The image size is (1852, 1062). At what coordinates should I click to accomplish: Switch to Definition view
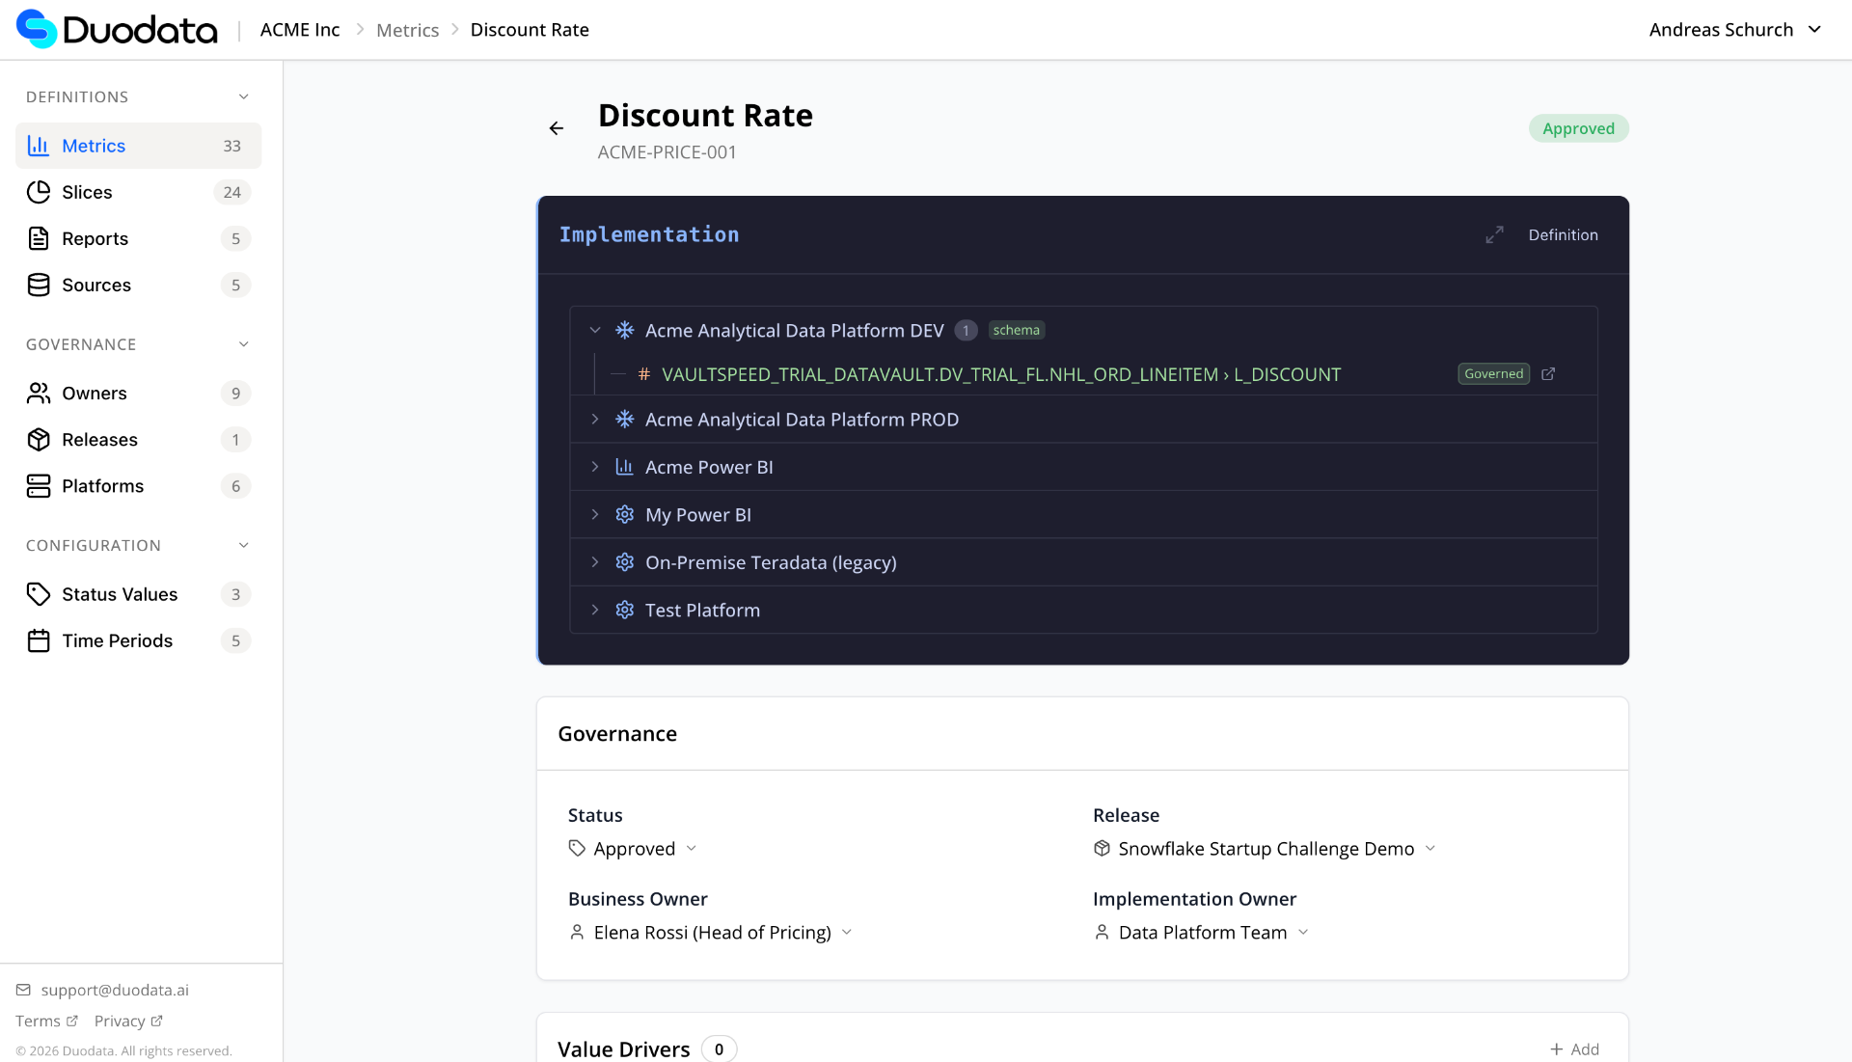click(1563, 234)
